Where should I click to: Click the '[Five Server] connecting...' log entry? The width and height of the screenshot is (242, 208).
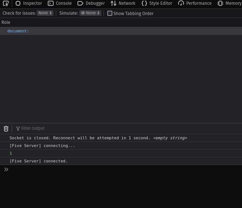pos(121,146)
